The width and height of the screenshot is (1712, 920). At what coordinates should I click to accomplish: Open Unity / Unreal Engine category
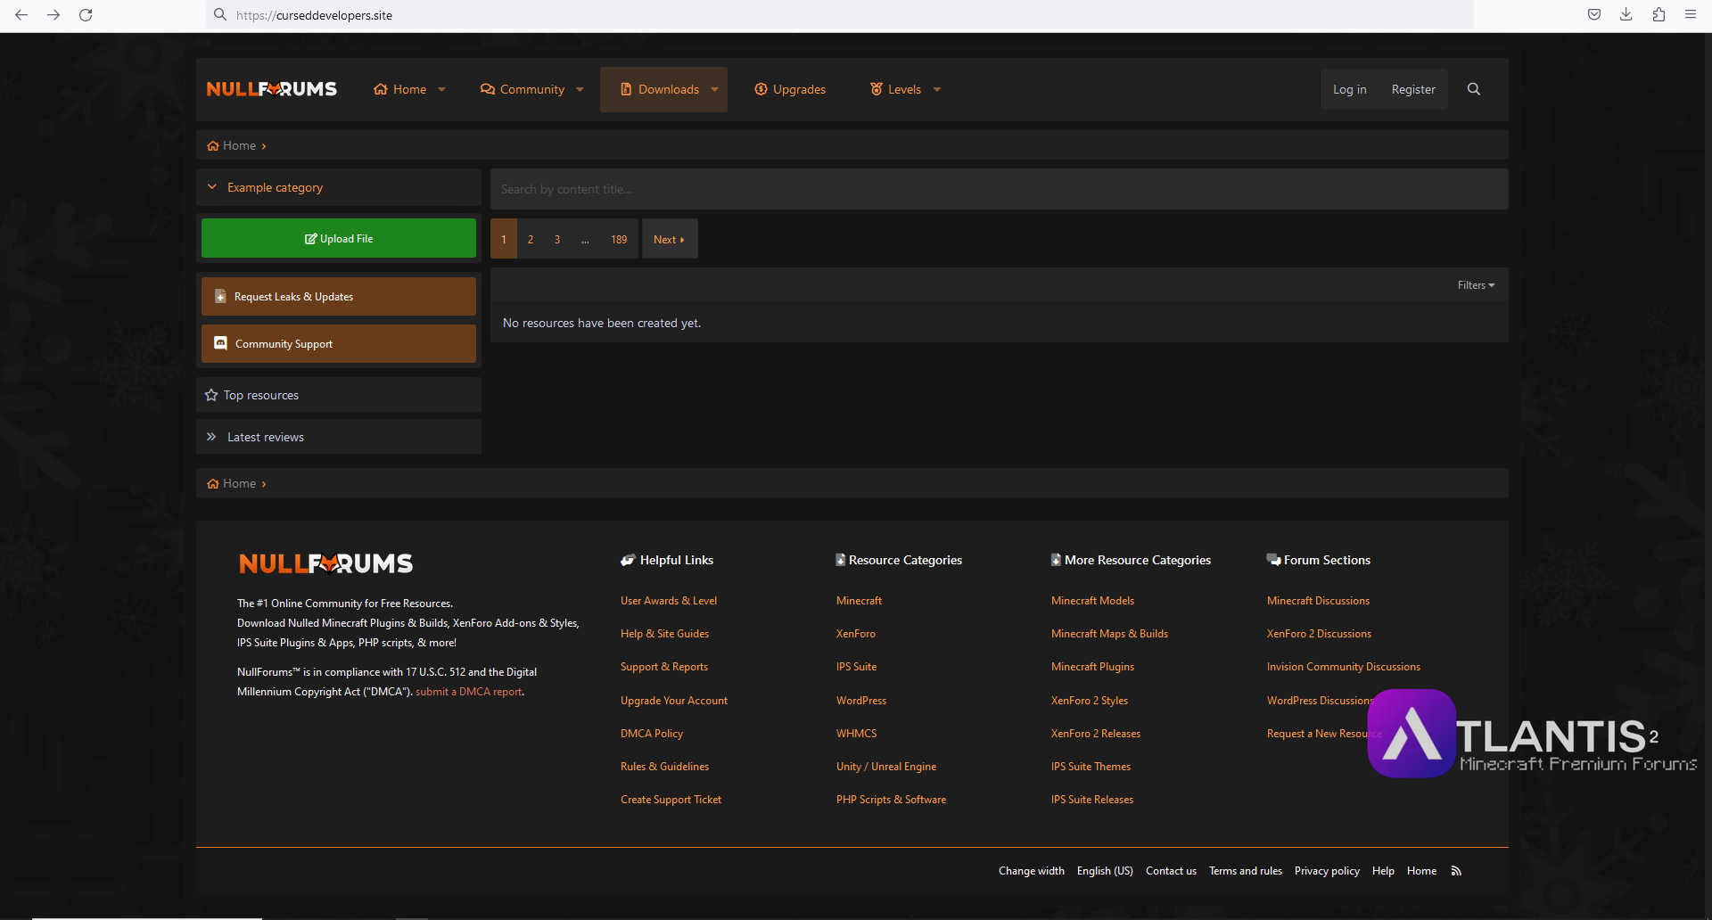coord(886,767)
